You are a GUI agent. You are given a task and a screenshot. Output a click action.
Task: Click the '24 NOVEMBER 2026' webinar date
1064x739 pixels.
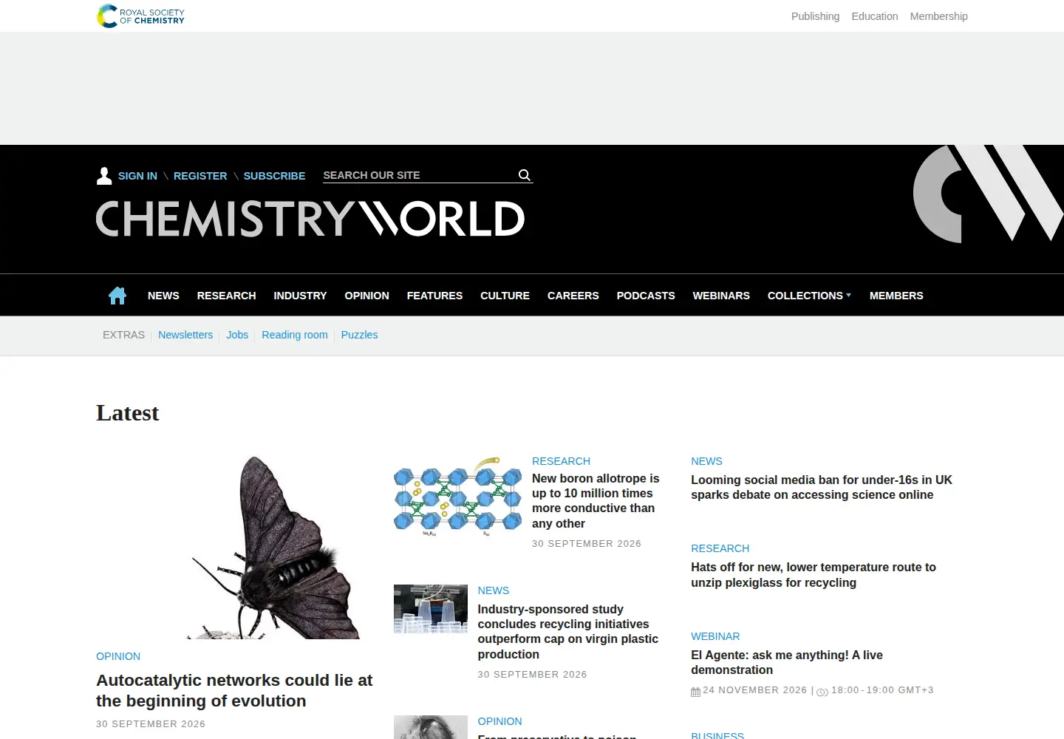(x=755, y=690)
